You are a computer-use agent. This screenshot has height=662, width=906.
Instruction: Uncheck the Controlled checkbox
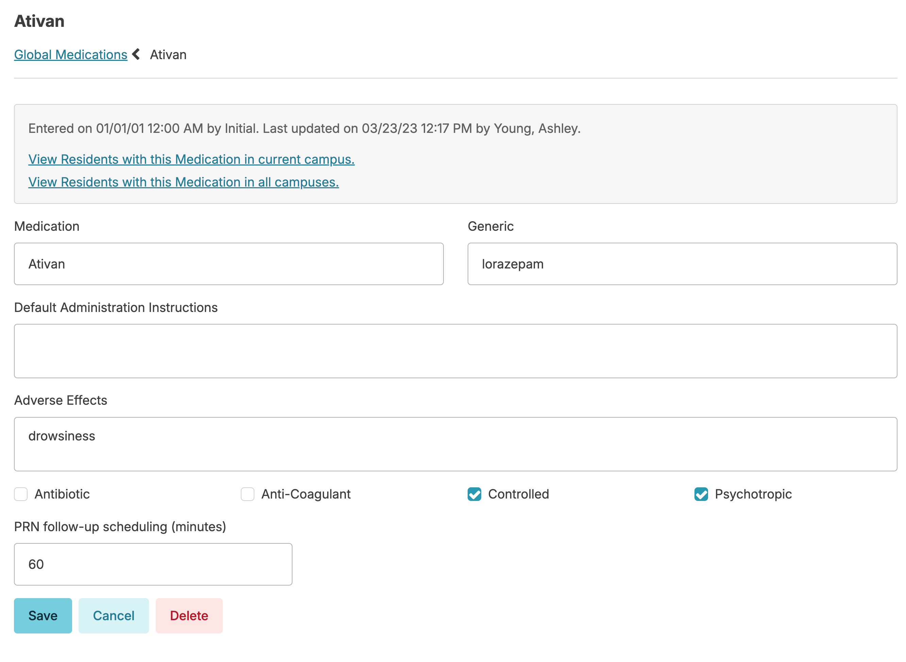[474, 494]
